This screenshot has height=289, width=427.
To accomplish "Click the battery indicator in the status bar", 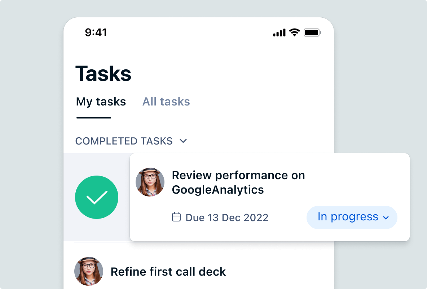I will tap(312, 32).
